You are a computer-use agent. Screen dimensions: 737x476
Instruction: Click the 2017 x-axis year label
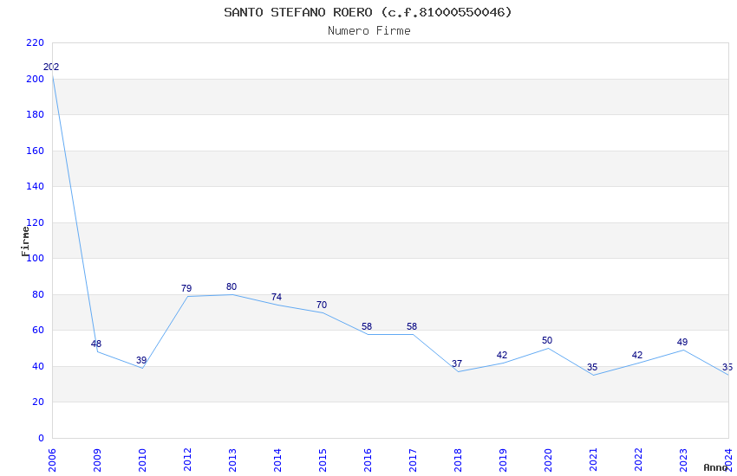pyautogui.click(x=413, y=460)
